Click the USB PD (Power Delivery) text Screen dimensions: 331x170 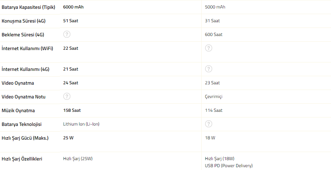point(229,165)
